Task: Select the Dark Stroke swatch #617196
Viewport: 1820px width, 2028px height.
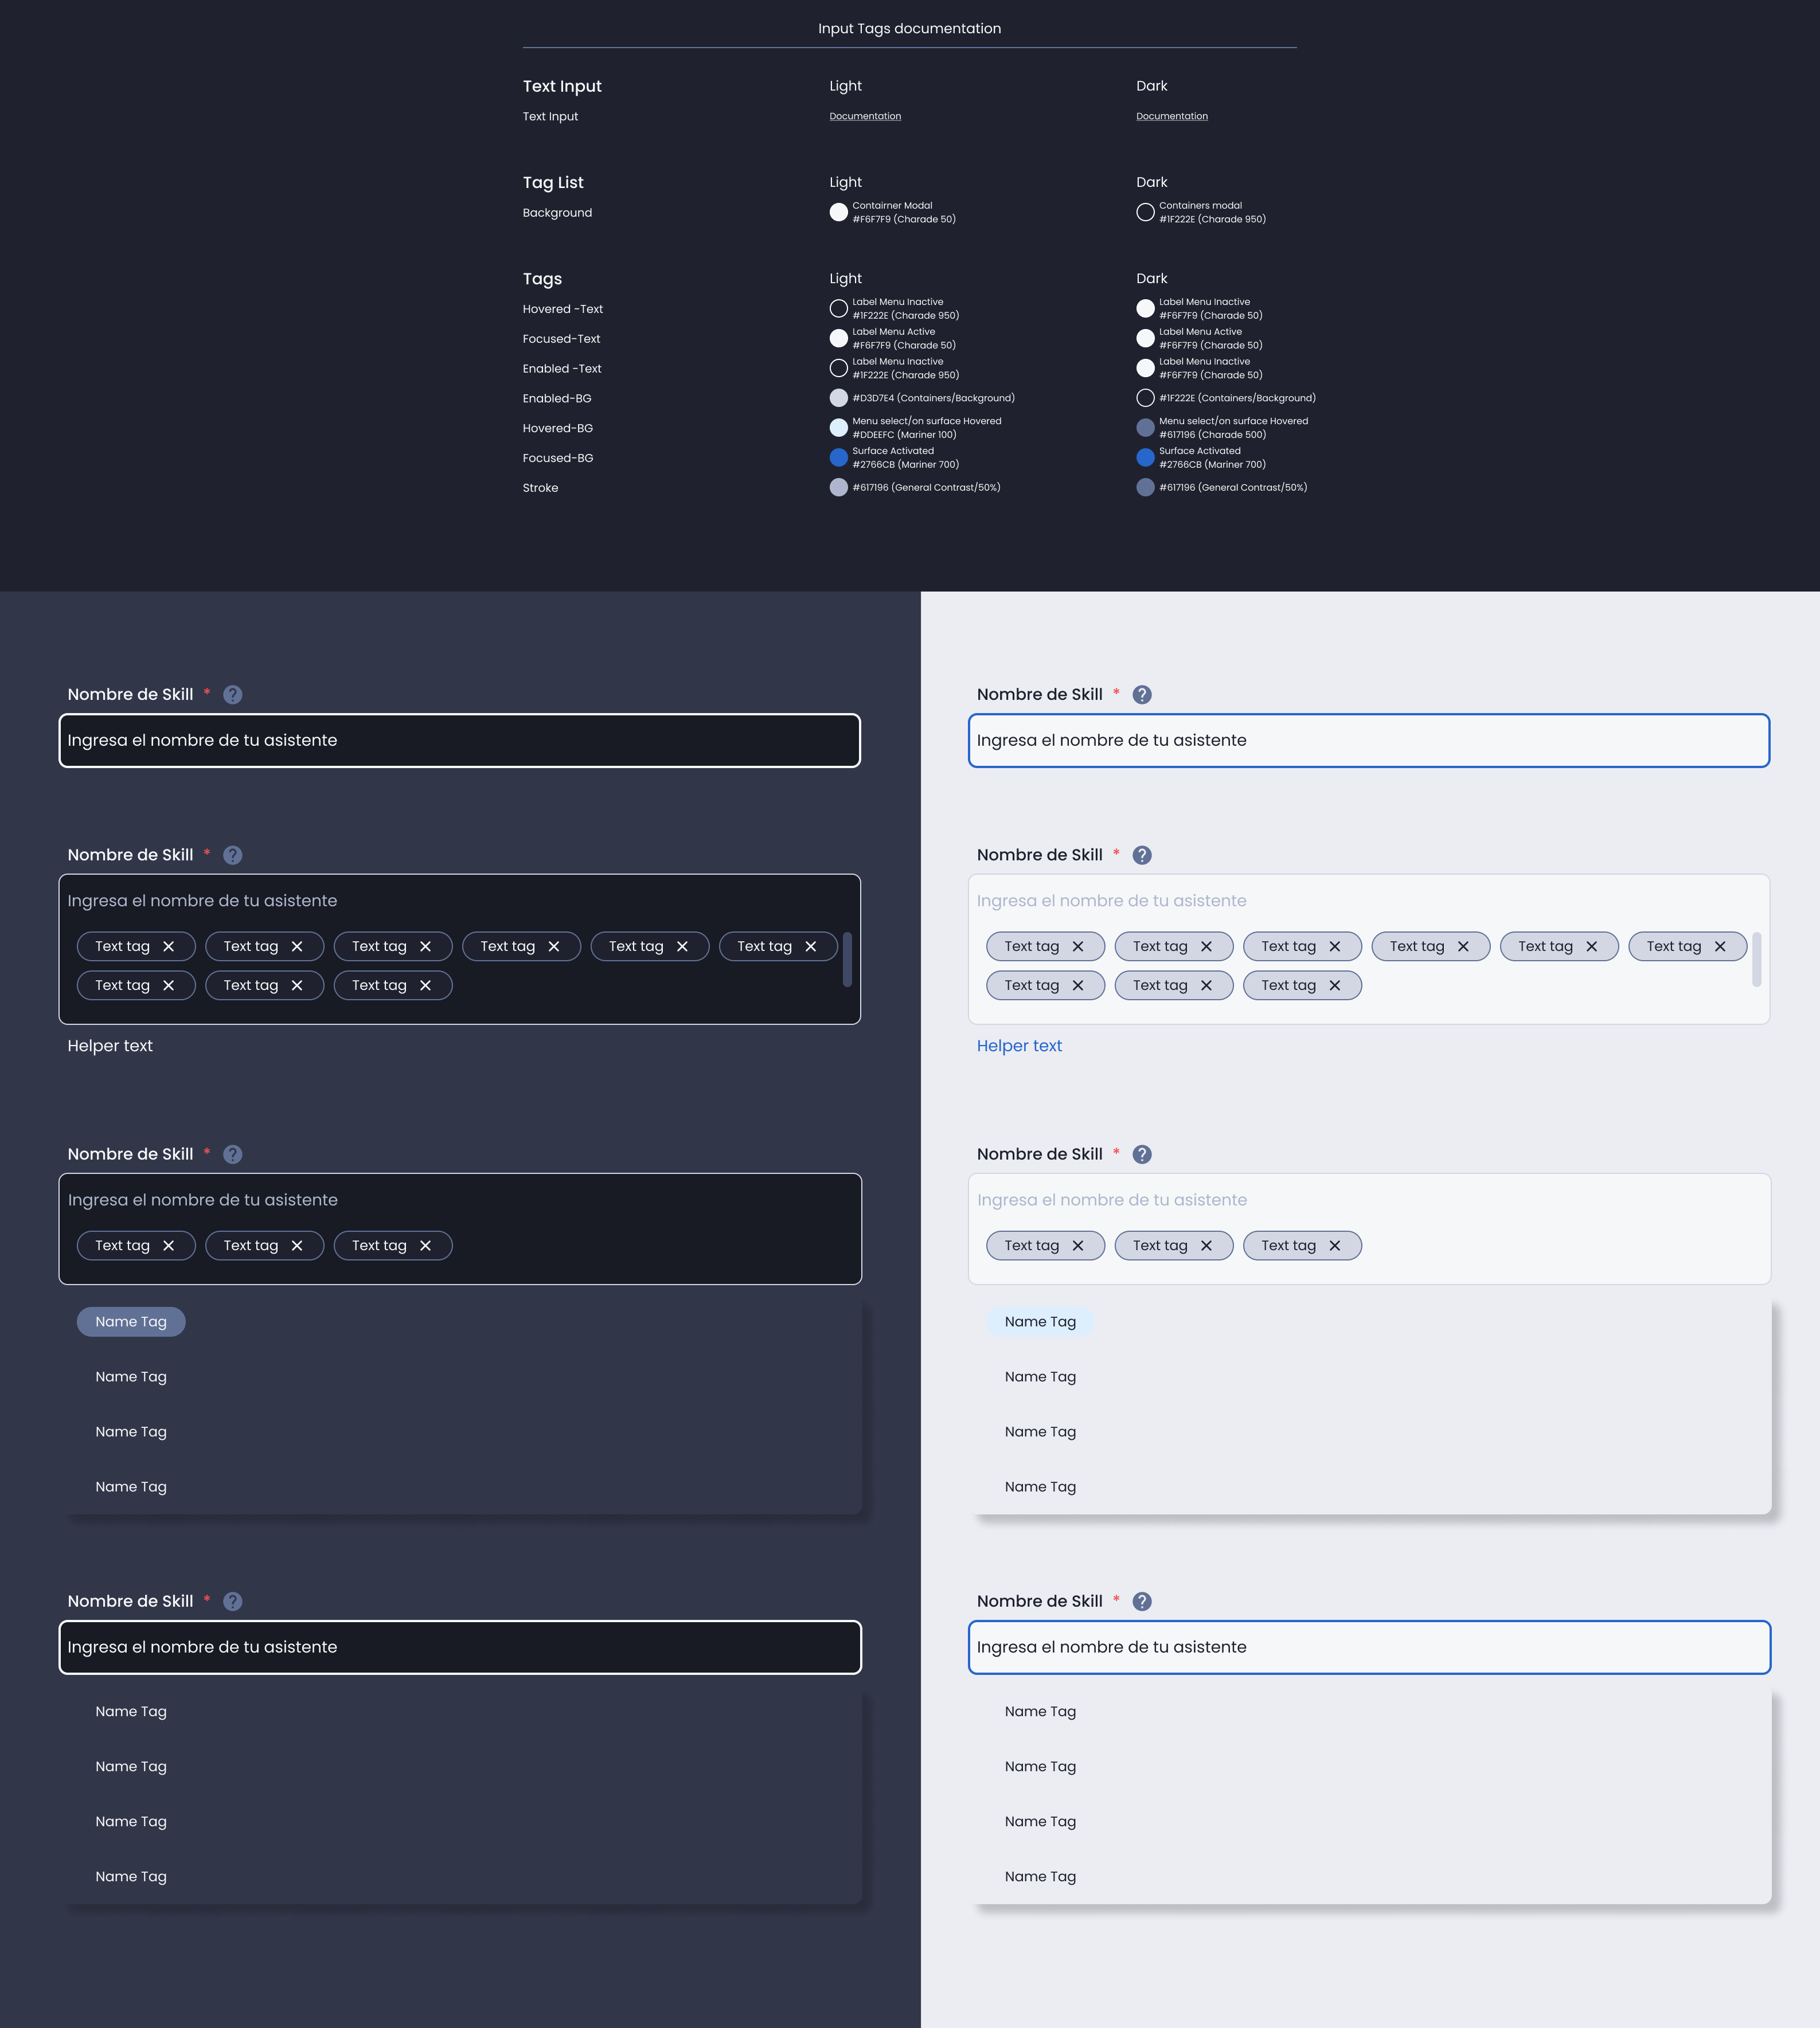Action: click(x=1146, y=488)
